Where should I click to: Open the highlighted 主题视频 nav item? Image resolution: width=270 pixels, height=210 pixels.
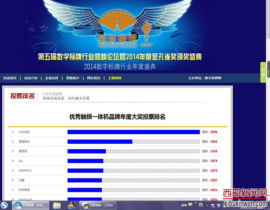[x=114, y=78]
